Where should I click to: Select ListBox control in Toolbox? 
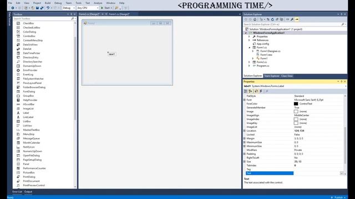(x=27, y=122)
